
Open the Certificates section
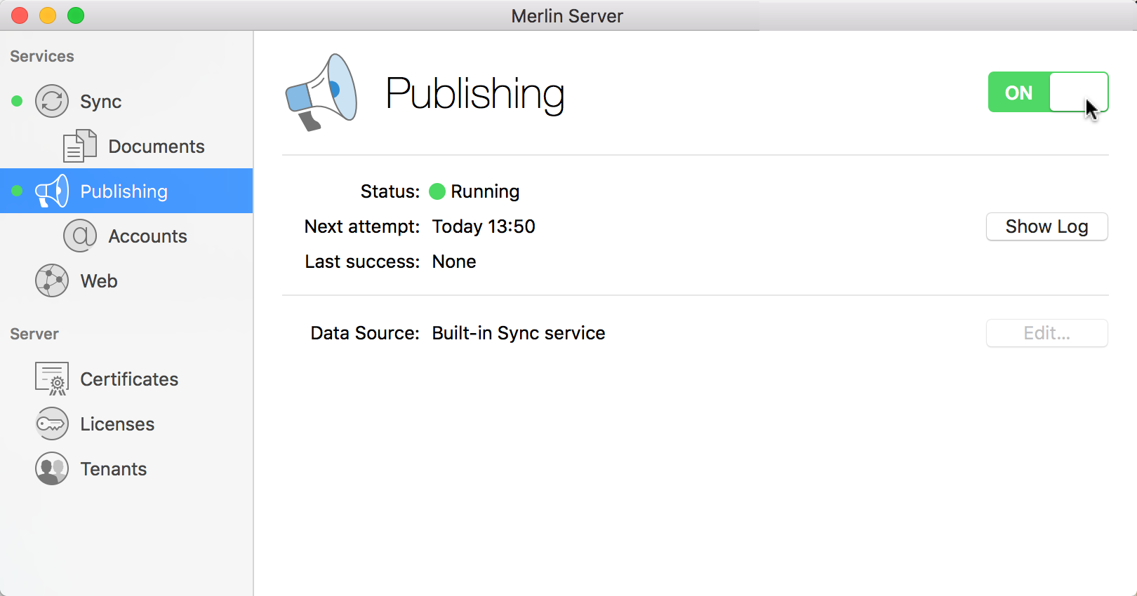pyautogui.click(x=126, y=379)
